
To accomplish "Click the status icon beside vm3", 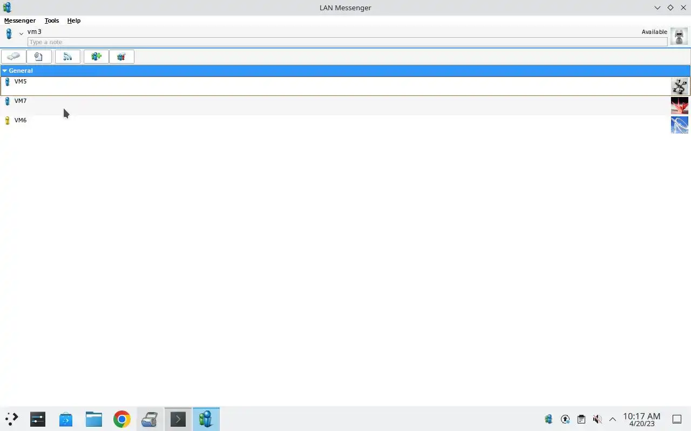I will [x=9, y=34].
